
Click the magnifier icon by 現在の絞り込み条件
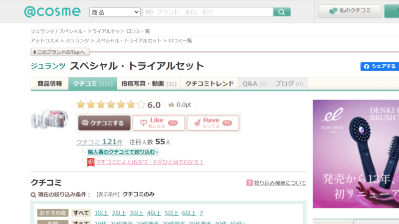pos(33,195)
